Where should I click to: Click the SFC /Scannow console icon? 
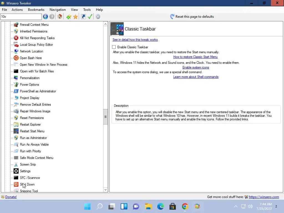click(16, 178)
